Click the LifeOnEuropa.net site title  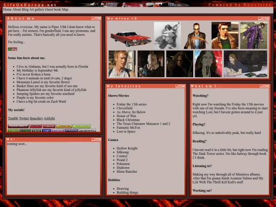click(x=30, y=5)
